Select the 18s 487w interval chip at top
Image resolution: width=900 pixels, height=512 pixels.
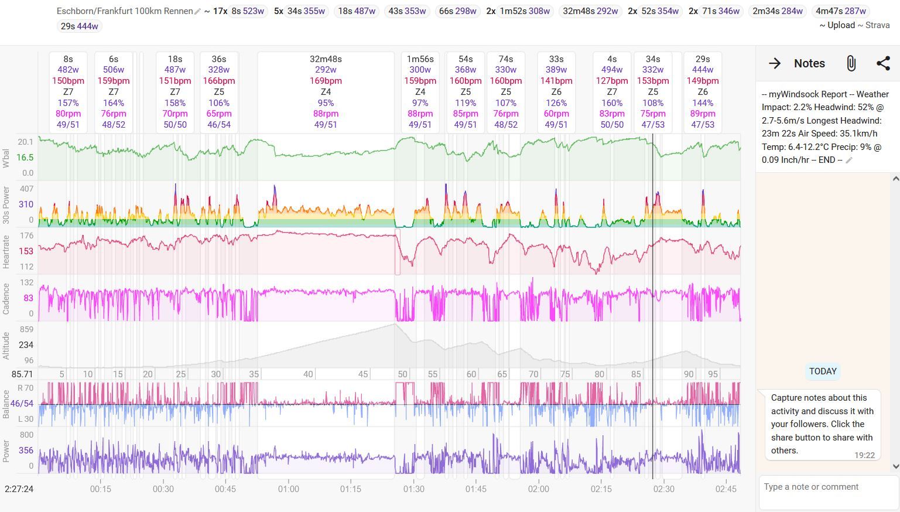point(357,11)
